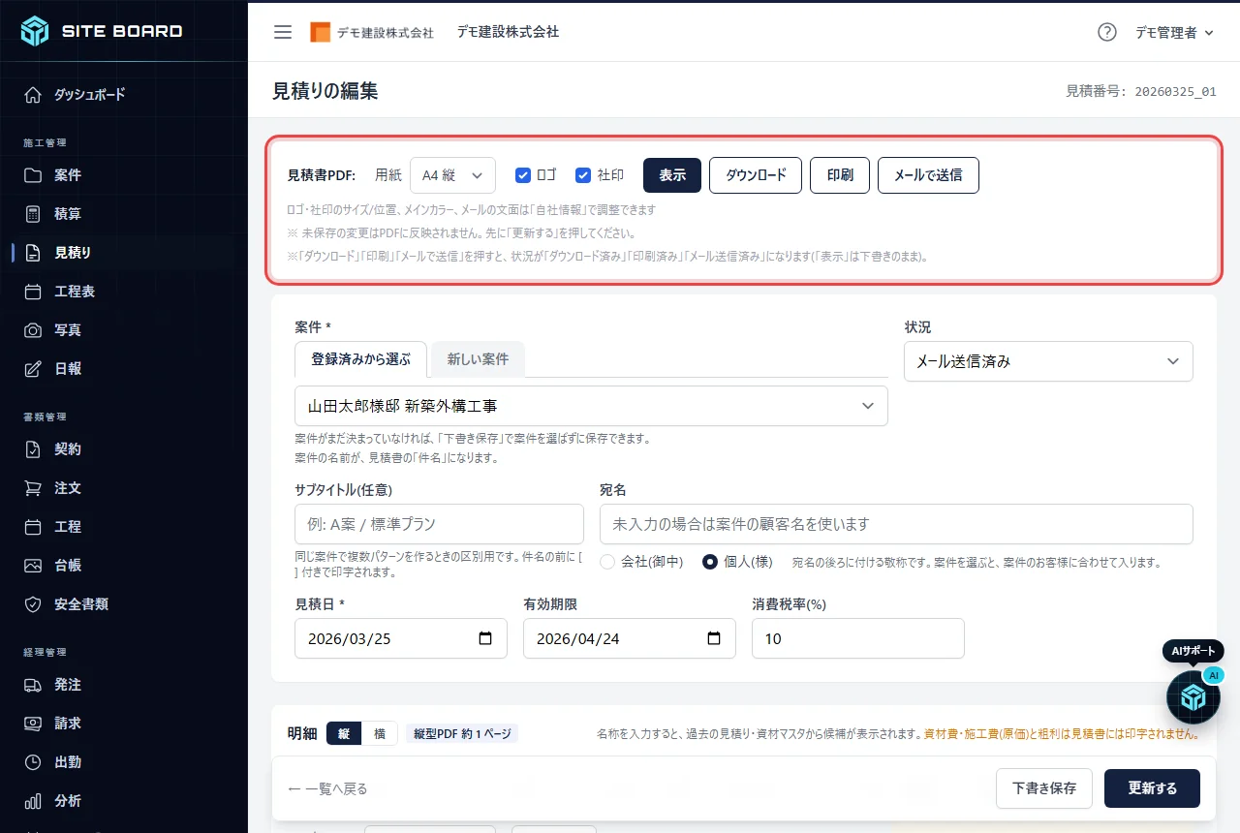Click the ダウンロード button
Image resolution: width=1240 pixels, height=833 pixels.
(x=756, y=175)
